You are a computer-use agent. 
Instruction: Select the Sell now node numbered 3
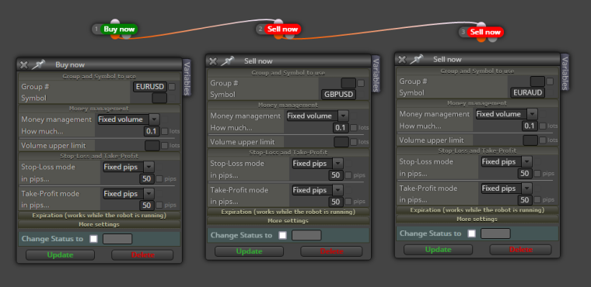485,32
